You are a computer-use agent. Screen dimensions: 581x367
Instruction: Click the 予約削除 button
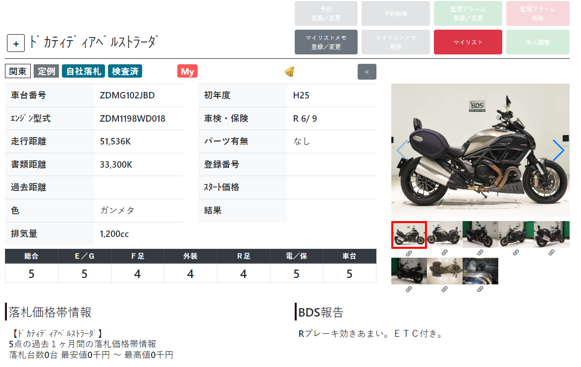[x=396, y=13]
